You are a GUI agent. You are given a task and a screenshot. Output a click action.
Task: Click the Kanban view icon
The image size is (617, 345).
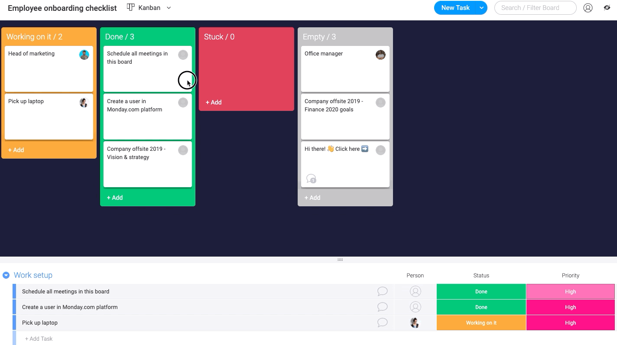[130, 7]
